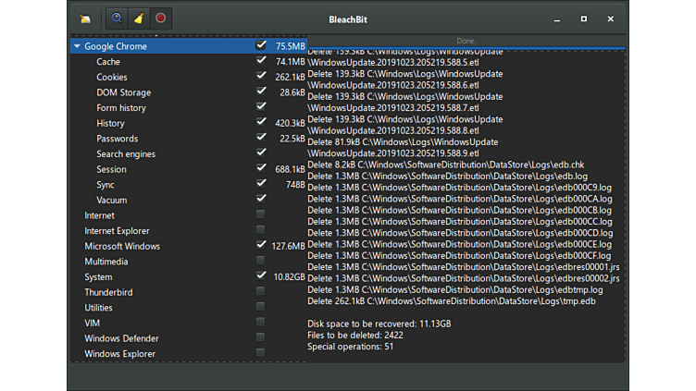The image size is (696, 391).
Task: Select the DOM Storage option
Action: pyautogui.click(x=123, y=92)
